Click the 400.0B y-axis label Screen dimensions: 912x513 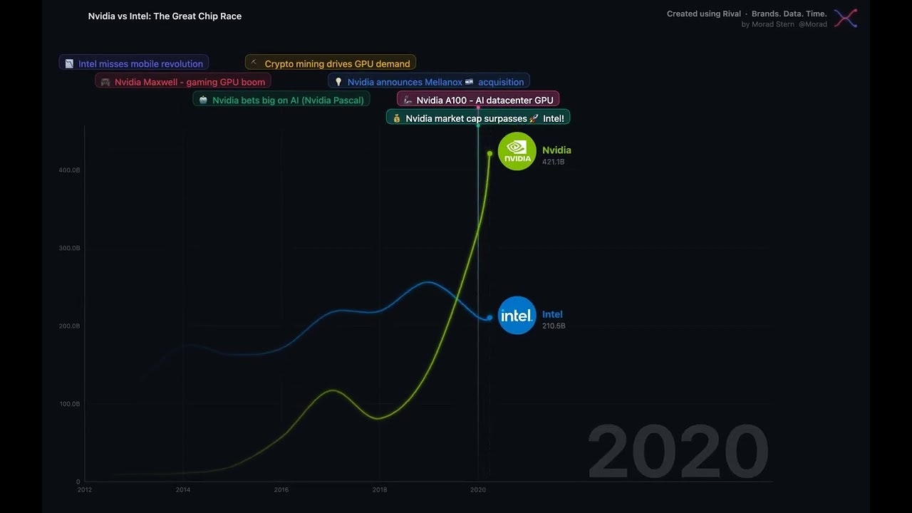pyautogui.click(x=69, y=170)
